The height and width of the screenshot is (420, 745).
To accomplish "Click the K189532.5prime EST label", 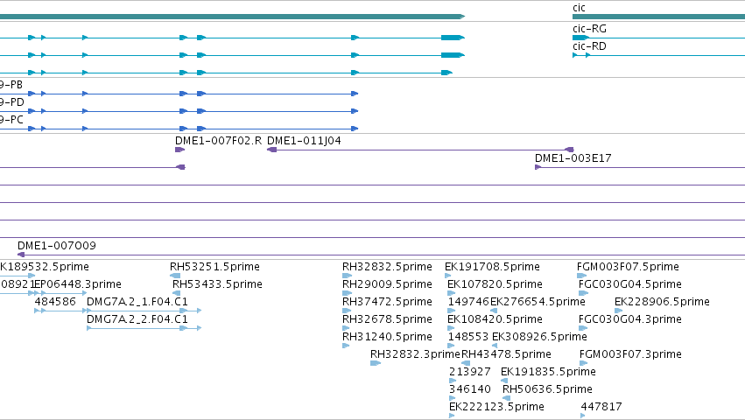I will coord(44,267).
